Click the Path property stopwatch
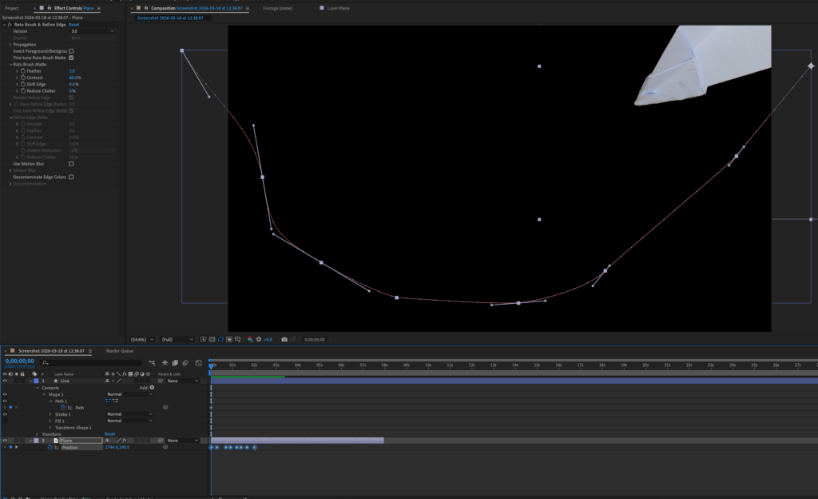Viewport: 818px width, 499px height. pyautogui.click(x=62, y=407)
